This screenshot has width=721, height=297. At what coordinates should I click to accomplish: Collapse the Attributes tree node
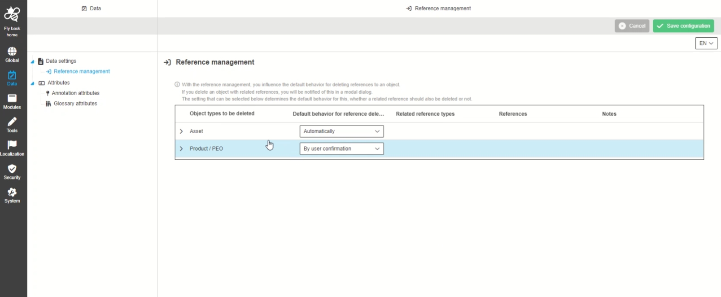(x=32, y=83)
